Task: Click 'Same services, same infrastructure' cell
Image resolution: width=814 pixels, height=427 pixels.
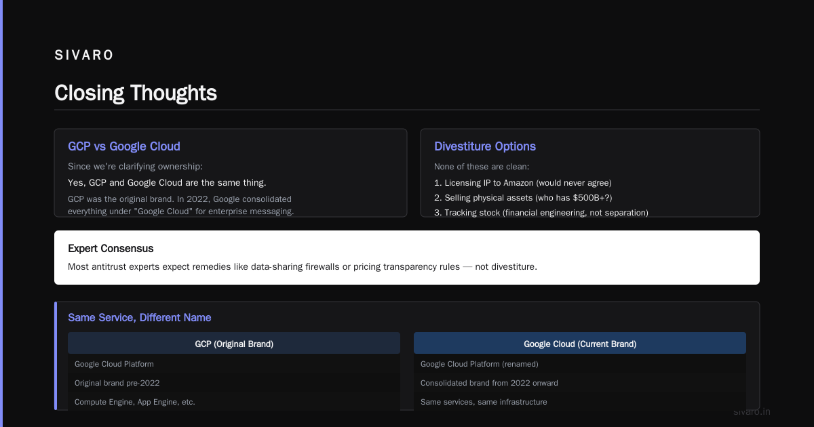Action: click(x=580, y=402)
